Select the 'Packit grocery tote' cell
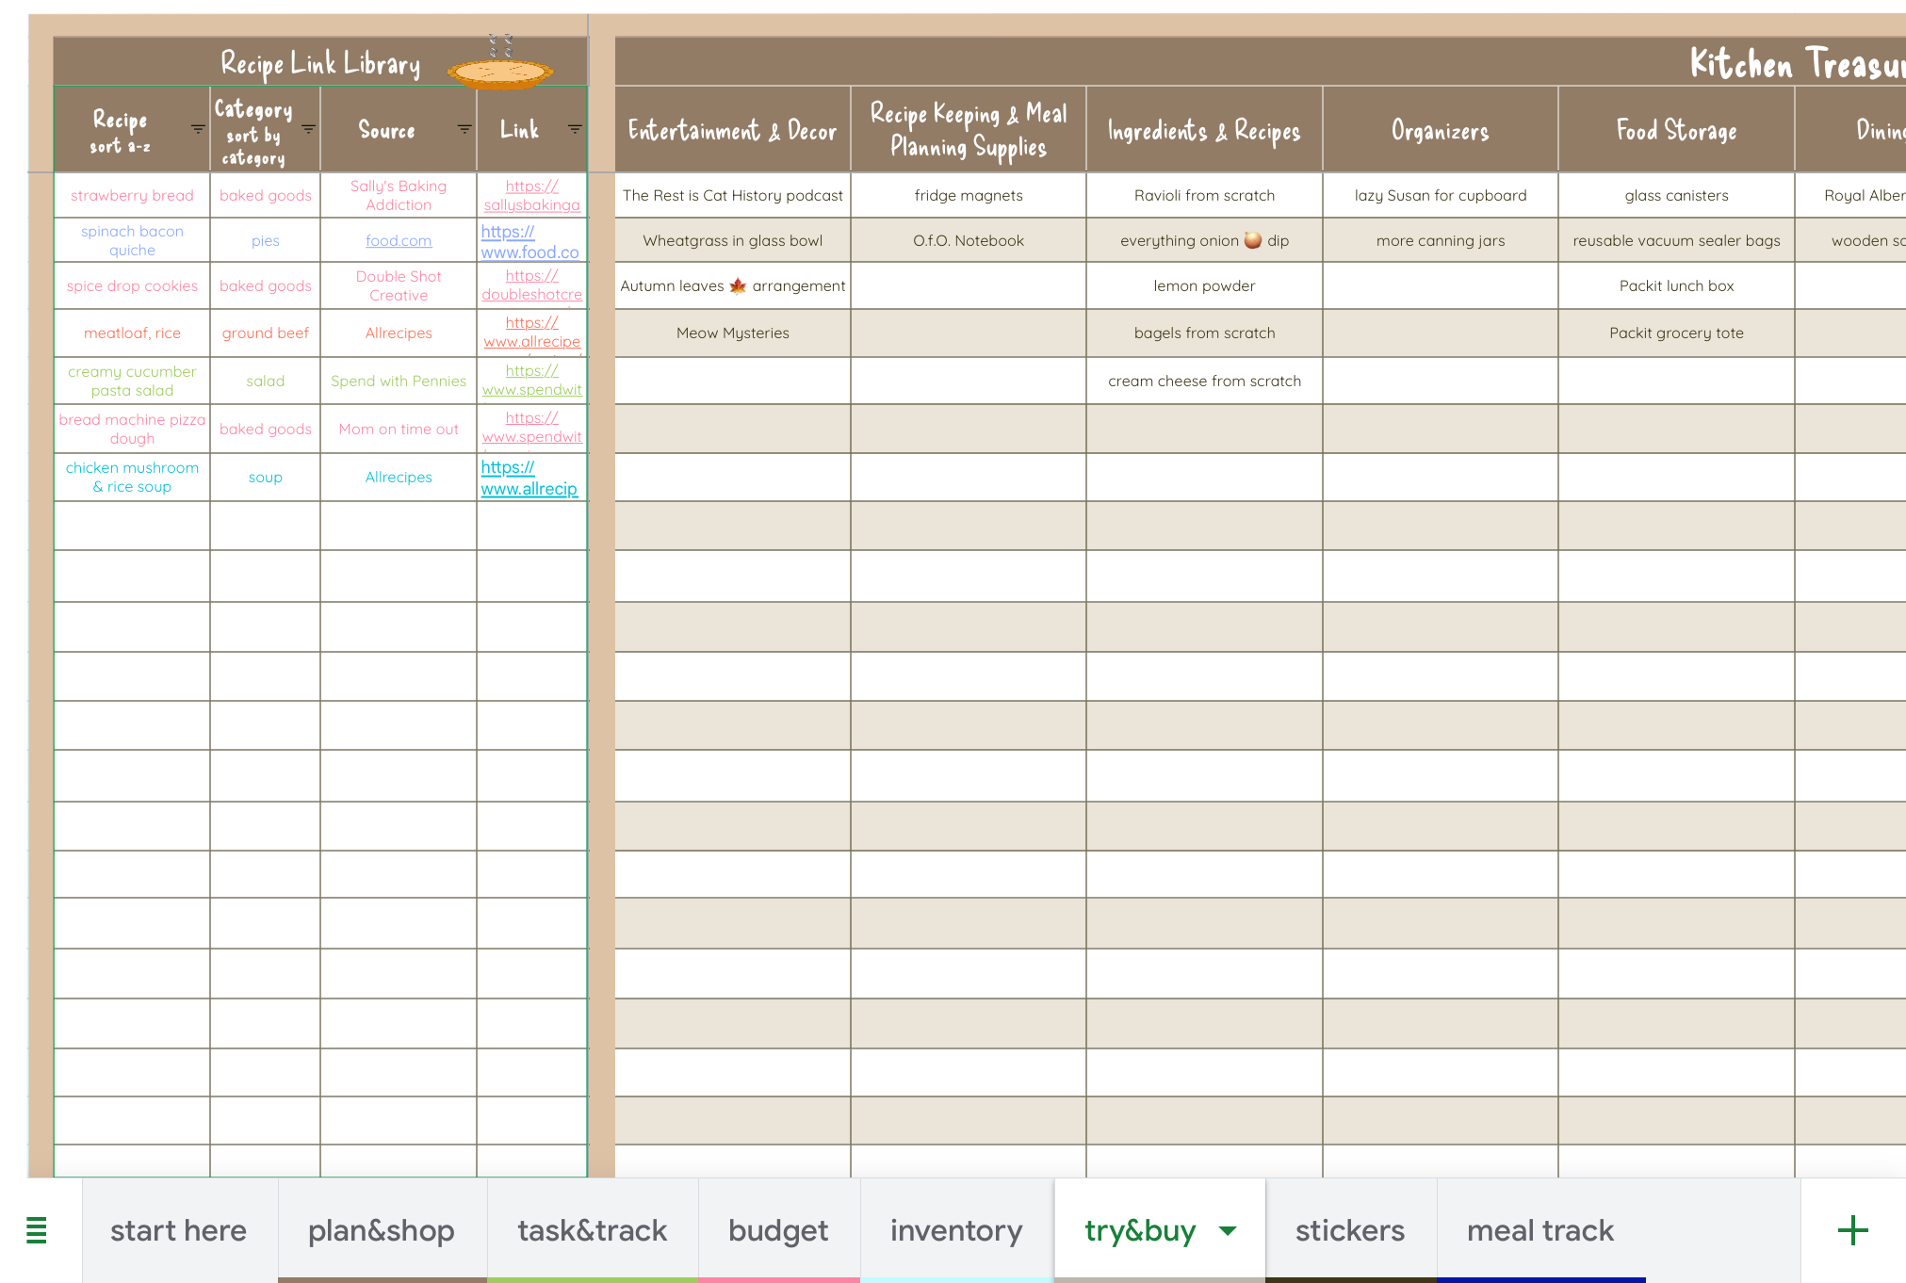The width and height of the screenshot is (1906, 1283). (1676, 333)
